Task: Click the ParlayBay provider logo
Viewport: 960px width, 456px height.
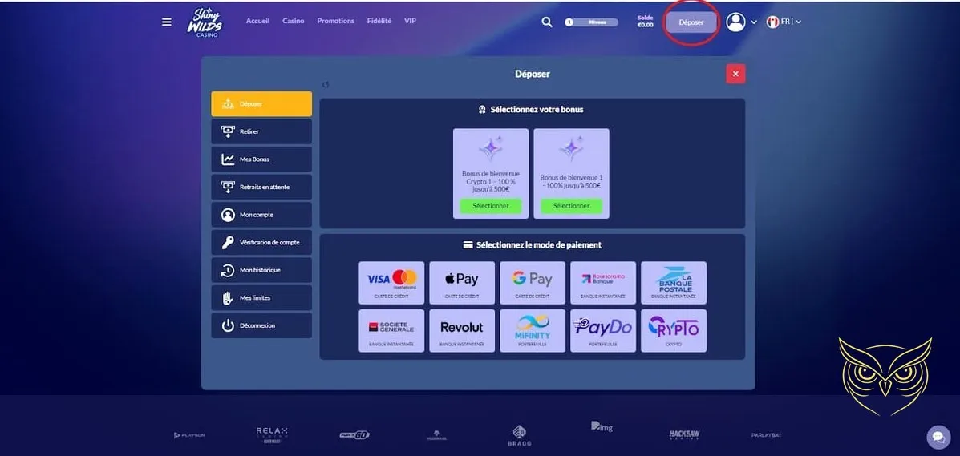Action: click(x=767, y=435)
